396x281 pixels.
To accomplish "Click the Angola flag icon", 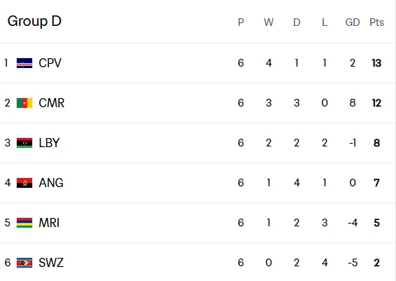I will [x=24, y=183].
